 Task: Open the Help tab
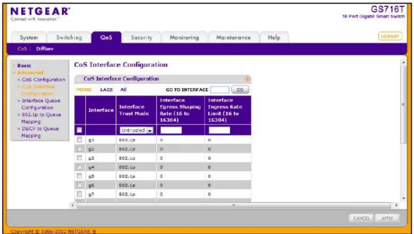click(274, 37)
